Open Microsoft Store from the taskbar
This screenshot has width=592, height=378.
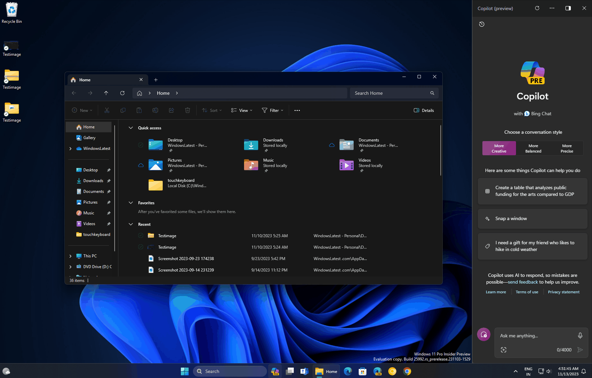[362, 371]
